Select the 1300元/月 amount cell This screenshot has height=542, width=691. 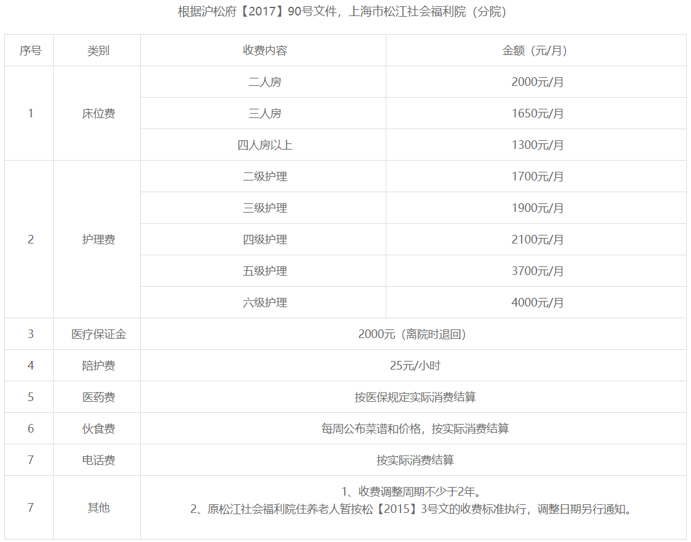[536, 145]
